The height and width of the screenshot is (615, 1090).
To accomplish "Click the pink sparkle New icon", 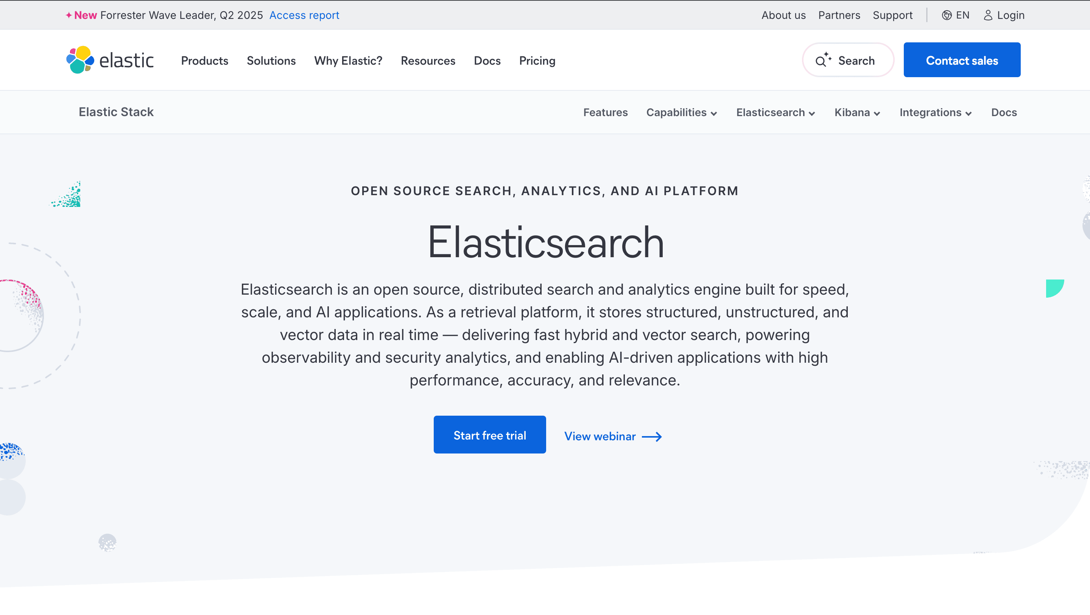I will (x=69, y=15).
